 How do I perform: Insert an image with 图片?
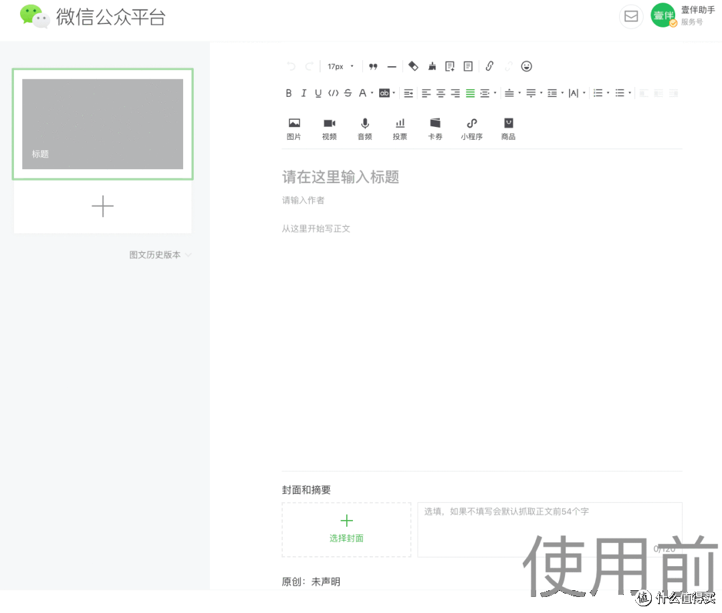tap(293, 130)
